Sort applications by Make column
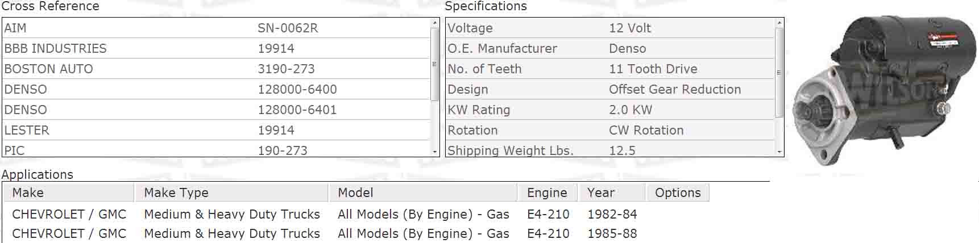 [x=68, y=192]
